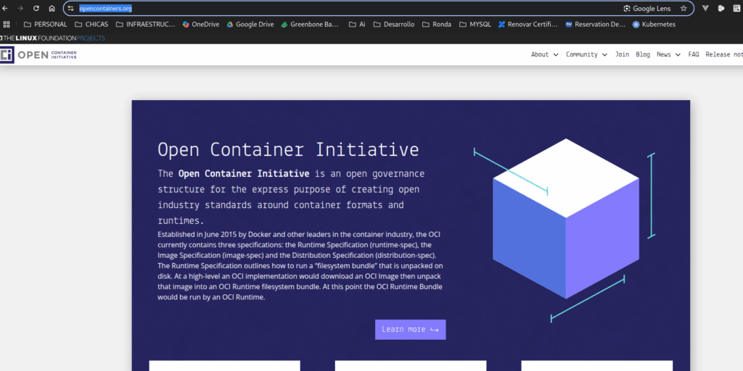The height and width of the screenshot is (371, 743).
Task: Open the PERSONAL bookmarks folder
Action: click(46, 24)
